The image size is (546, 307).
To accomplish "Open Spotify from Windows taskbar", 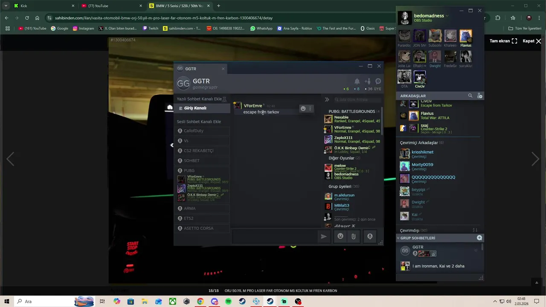I will point(228,301).
